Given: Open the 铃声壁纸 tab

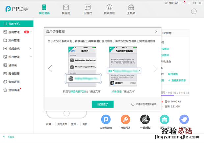Looking at the screenshot, I should click(x=110, y=9).
